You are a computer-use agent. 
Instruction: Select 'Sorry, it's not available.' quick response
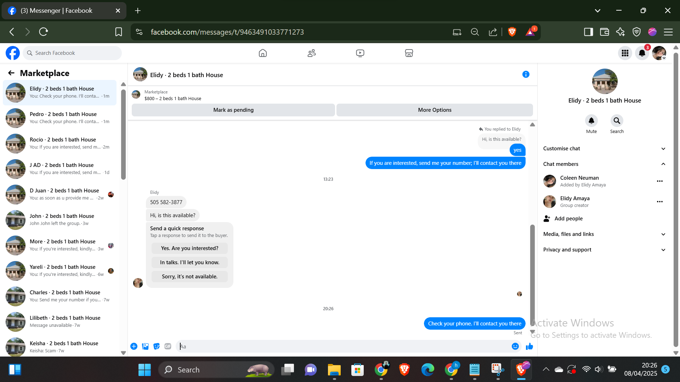click(x=189, y=277)
